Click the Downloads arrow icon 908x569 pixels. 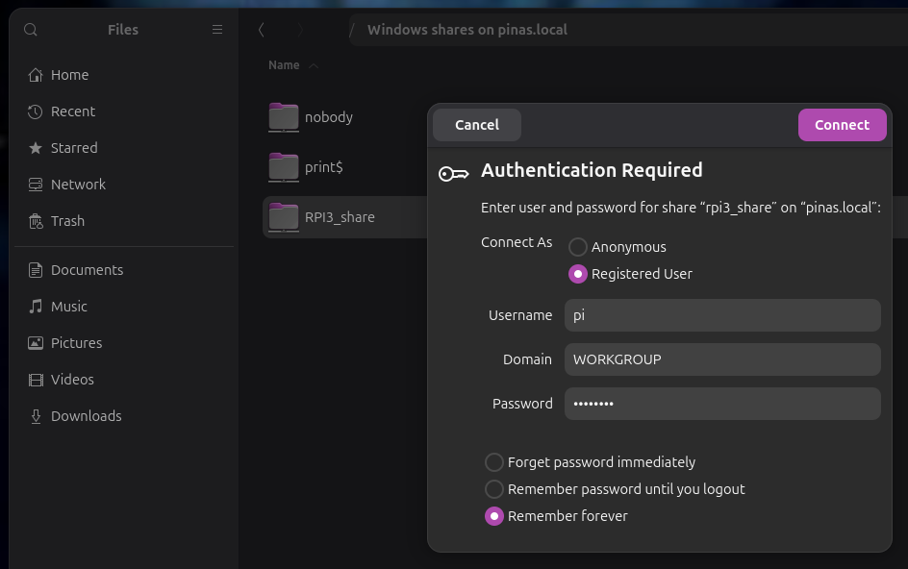click(x=36, y=415)
